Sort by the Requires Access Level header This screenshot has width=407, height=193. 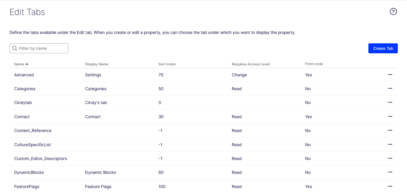coord(251,64)
